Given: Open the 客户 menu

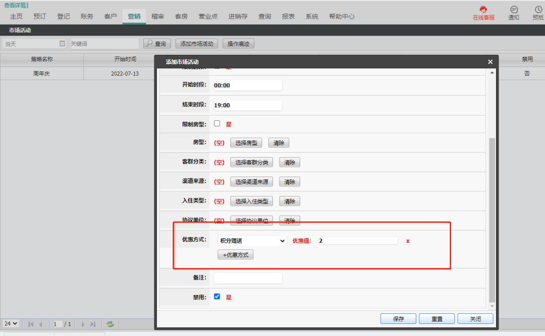Looking at the screenshot, I should [111, 16].
